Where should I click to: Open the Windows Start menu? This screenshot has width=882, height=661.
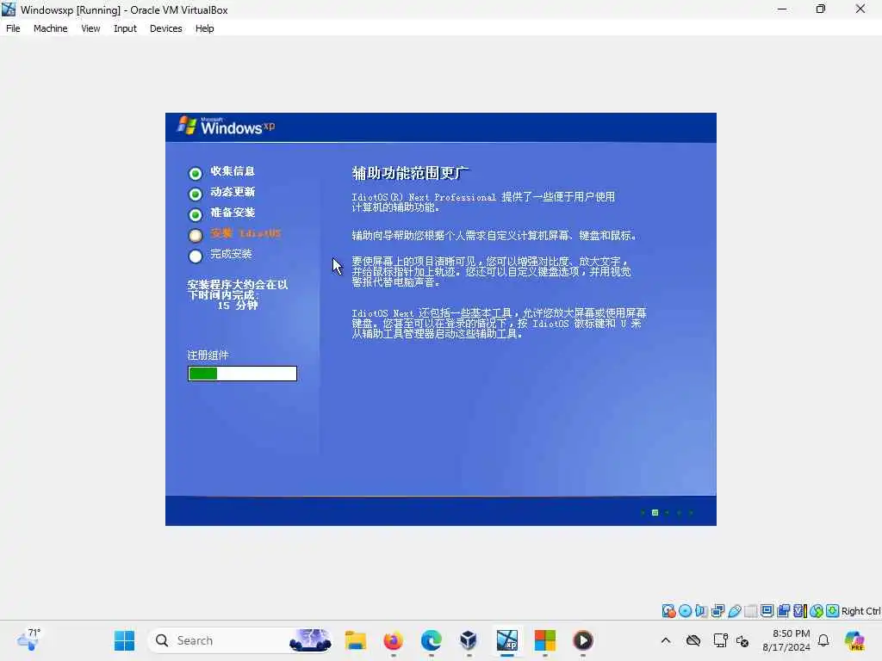(x=124, y=640)
